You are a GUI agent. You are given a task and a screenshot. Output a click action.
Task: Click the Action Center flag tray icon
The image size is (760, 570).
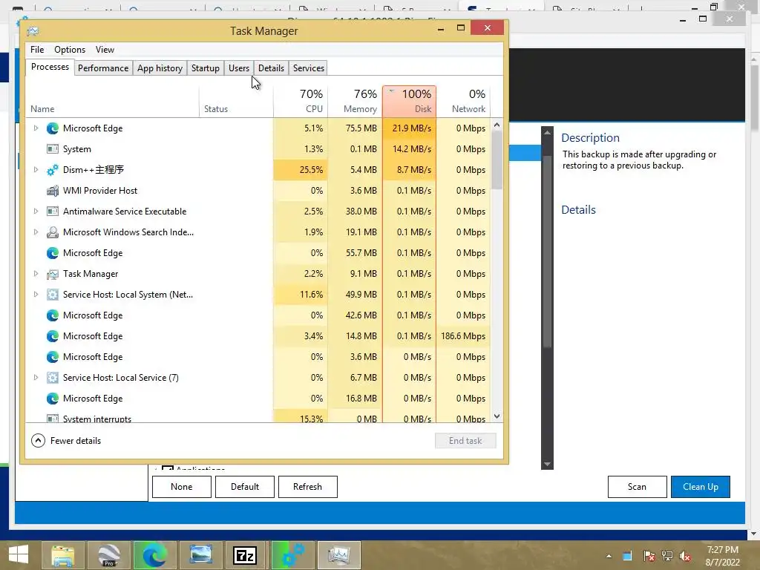(649, 557)
